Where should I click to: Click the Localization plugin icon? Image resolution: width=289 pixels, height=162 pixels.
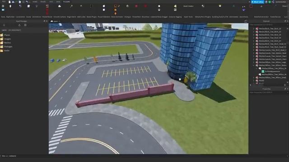click(20, 6)
